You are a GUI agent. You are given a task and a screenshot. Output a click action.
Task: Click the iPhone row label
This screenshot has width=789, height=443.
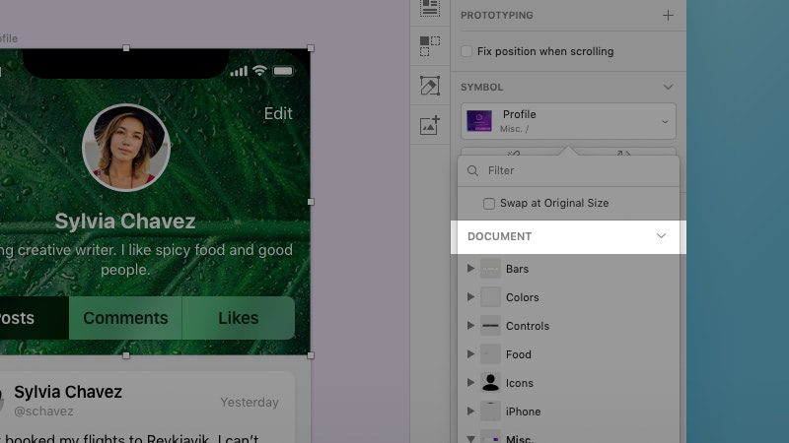(524, 411)
